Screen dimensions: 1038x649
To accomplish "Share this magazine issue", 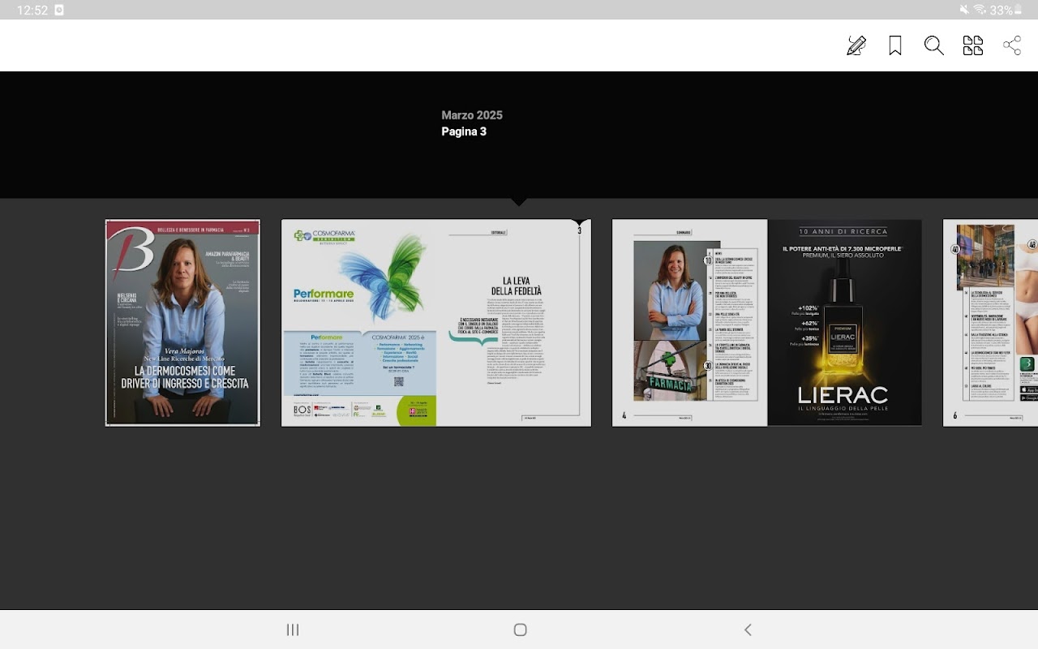I will (1012, 45).
